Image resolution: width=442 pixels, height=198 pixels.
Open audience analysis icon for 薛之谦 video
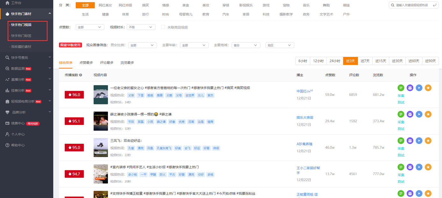(410, 114)
